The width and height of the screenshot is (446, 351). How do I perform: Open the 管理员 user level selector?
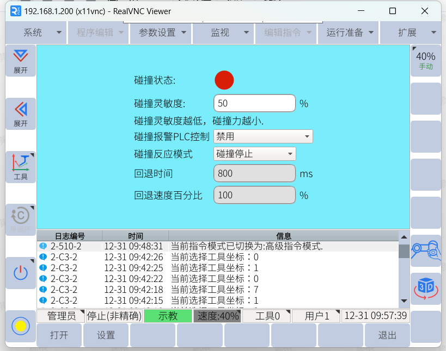(60, 316)
